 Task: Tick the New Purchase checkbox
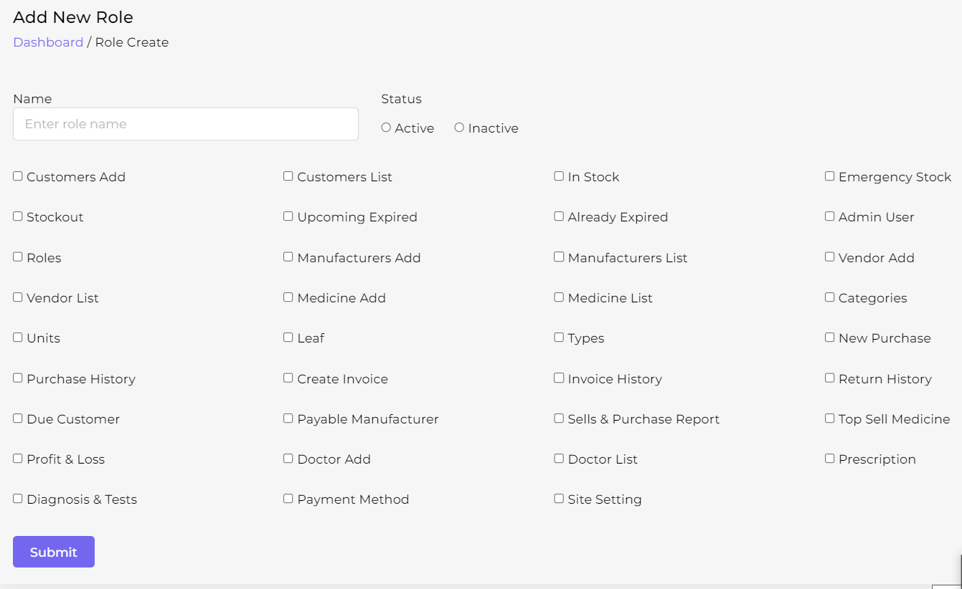(829, 337)
